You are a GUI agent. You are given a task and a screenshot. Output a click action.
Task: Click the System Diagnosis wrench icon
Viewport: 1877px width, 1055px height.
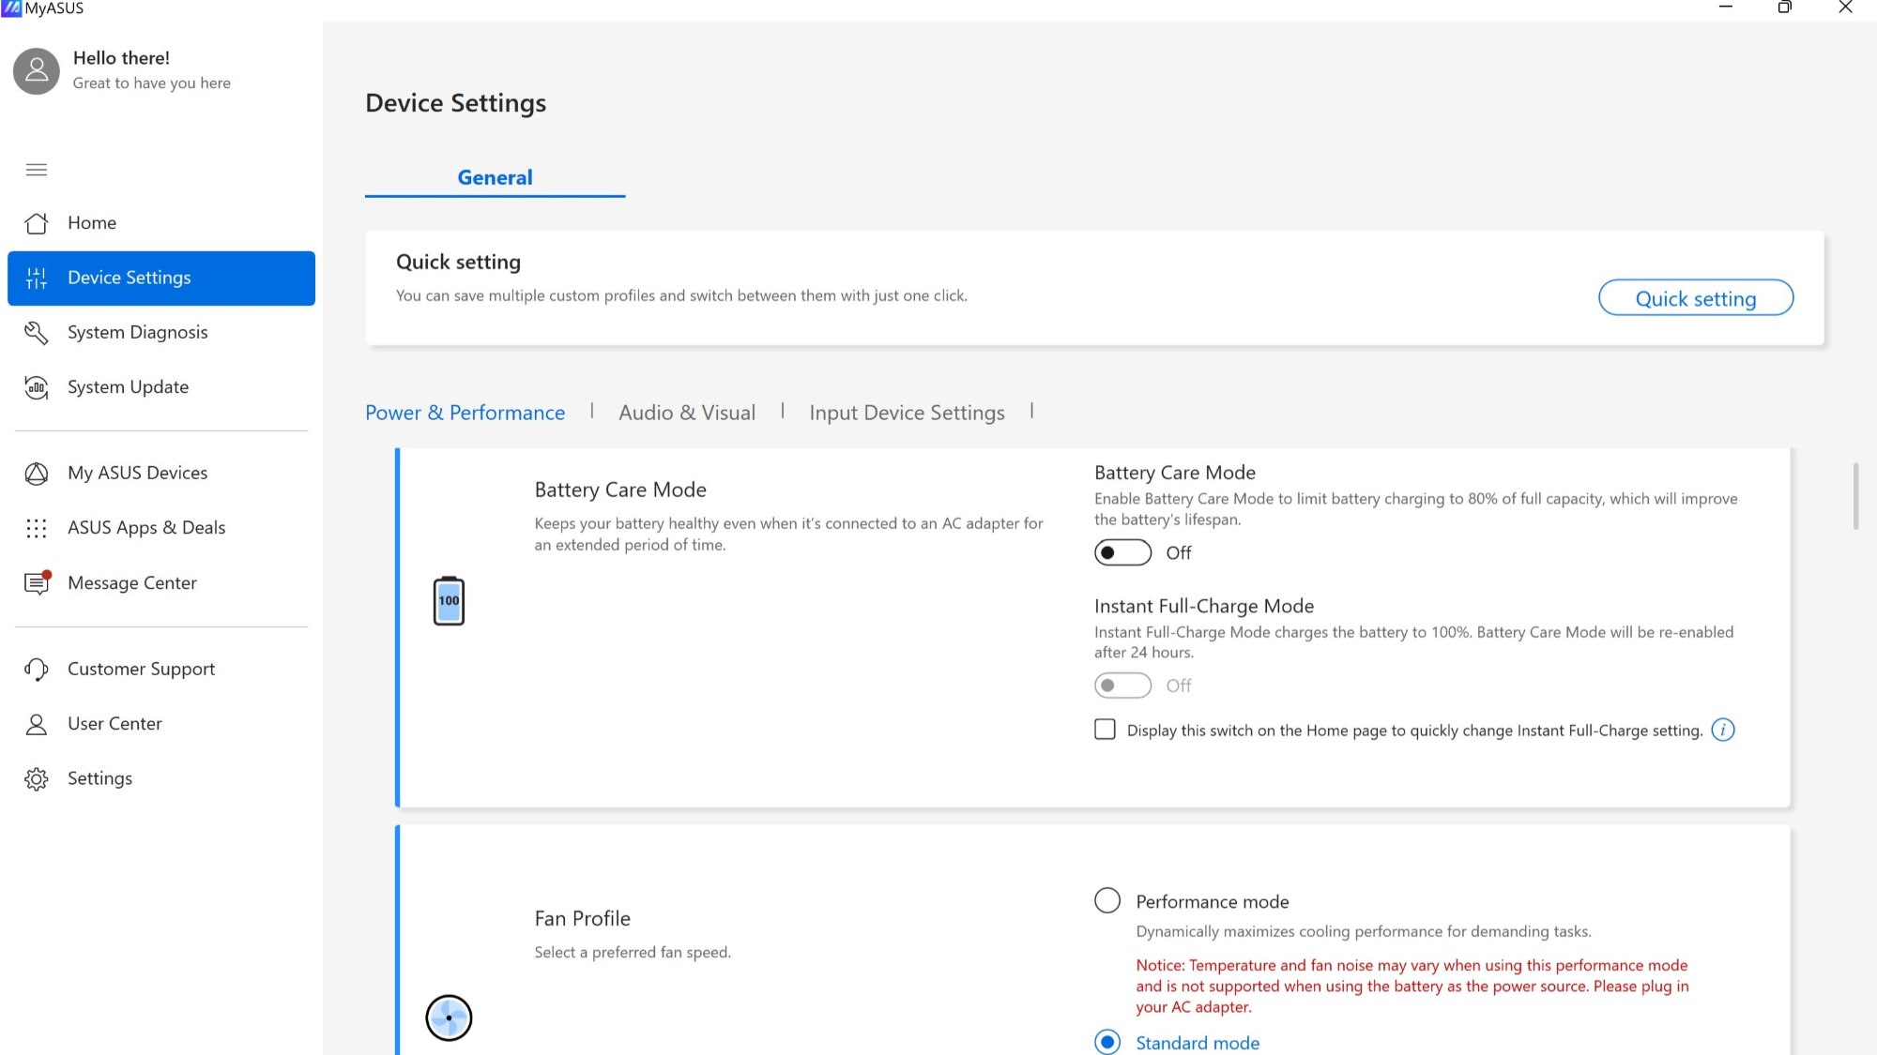point(37,332)
